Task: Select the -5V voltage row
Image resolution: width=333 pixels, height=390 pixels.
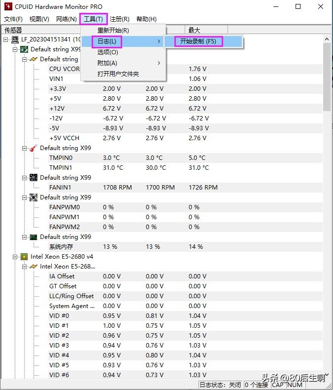Action: point(186,128)
